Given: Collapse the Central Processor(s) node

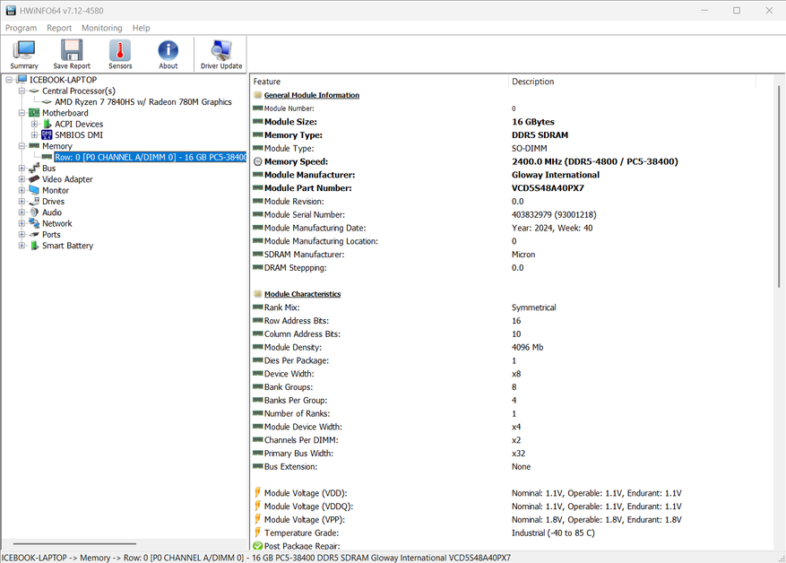Looking at the screenshot, I should tap(22, 91).
